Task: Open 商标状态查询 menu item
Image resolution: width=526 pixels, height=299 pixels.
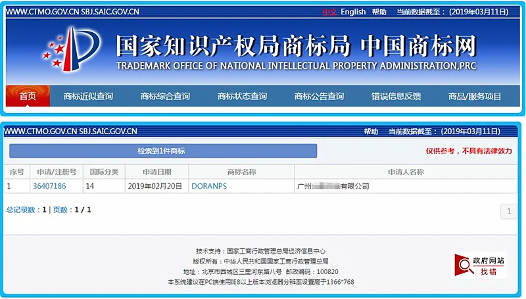Action: [x=242, y=97]
